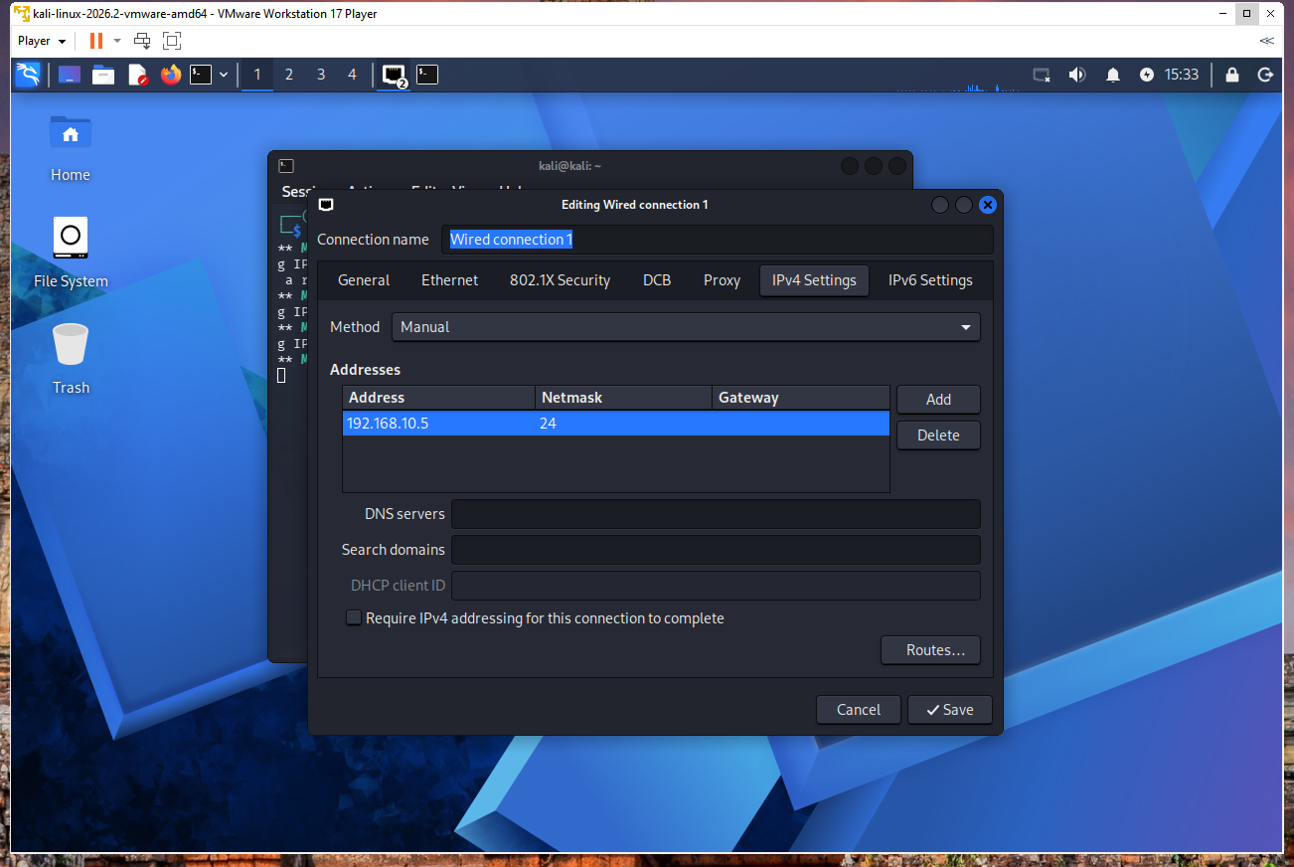Open the Routes… dialog button
The image size is (1294, 867).
click(x=930, y=650)
